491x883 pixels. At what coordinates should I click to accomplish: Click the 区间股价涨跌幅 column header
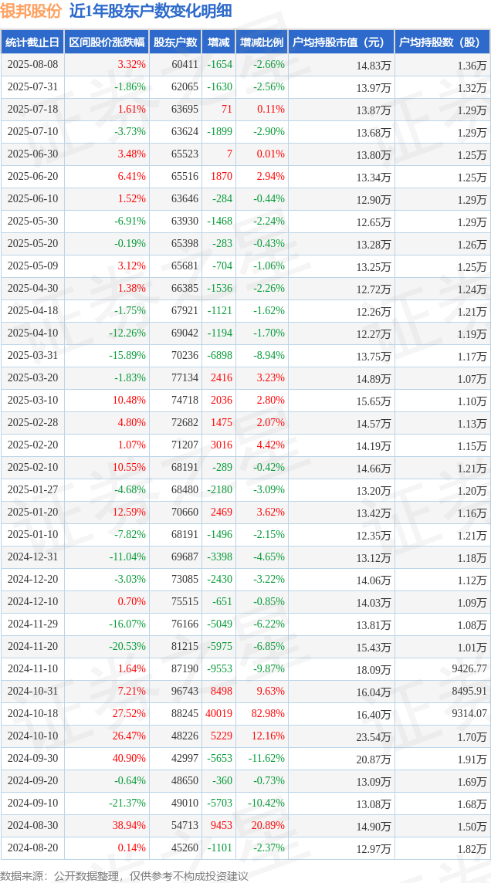coord(107,42)
